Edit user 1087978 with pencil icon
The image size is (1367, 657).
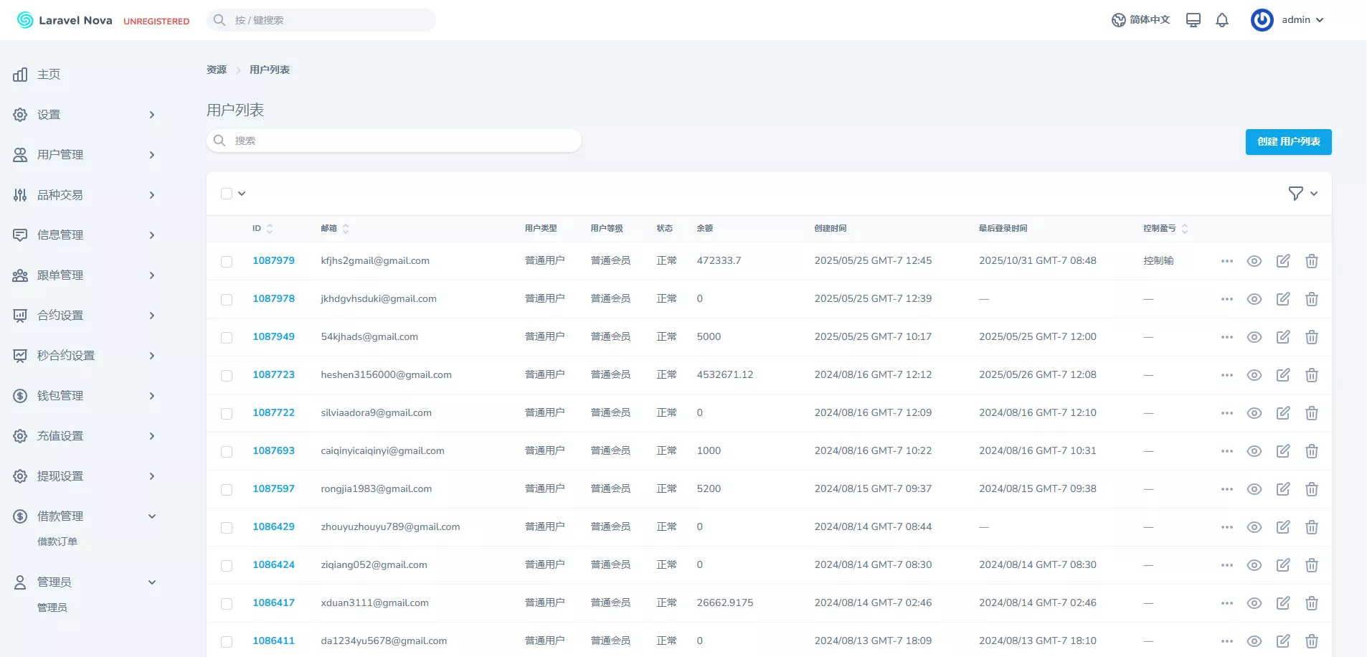(1283, 299)
